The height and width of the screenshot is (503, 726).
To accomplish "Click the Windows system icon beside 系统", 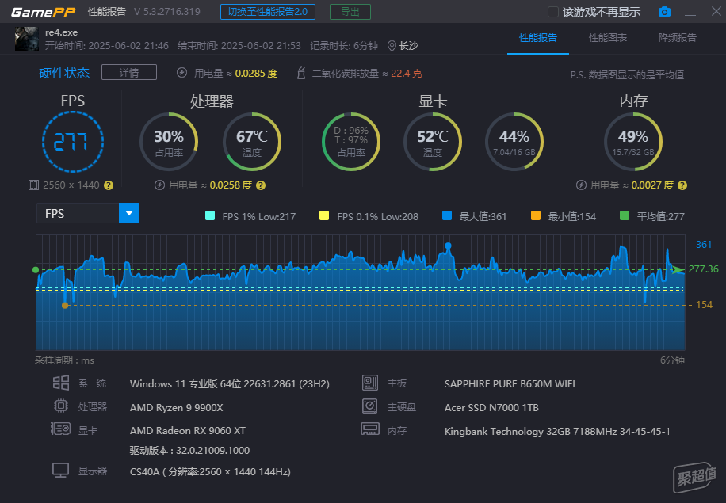I will click(x=61, y=383).
